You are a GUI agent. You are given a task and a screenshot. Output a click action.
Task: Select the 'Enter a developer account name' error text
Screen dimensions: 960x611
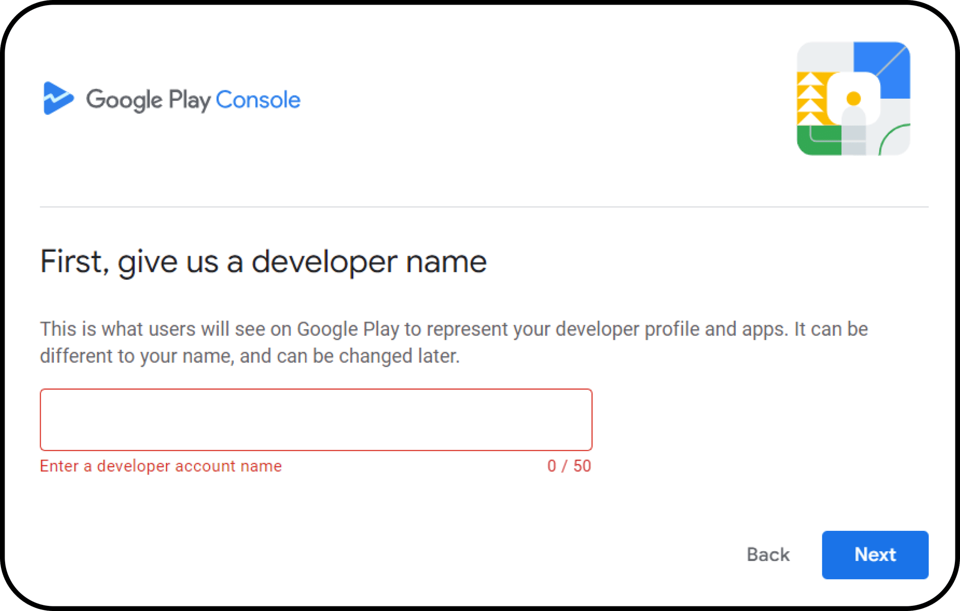(160, 466)
